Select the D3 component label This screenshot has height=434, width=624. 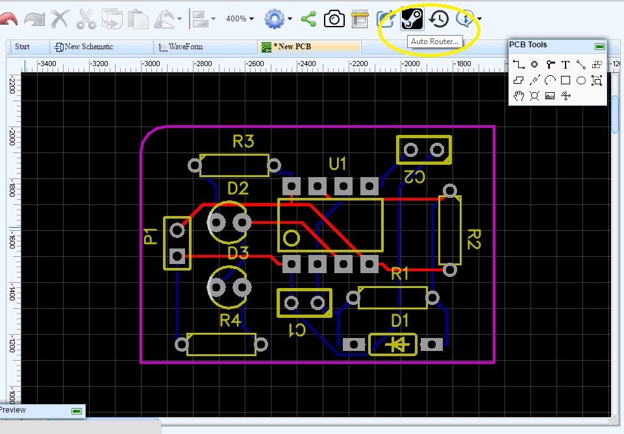238,253
